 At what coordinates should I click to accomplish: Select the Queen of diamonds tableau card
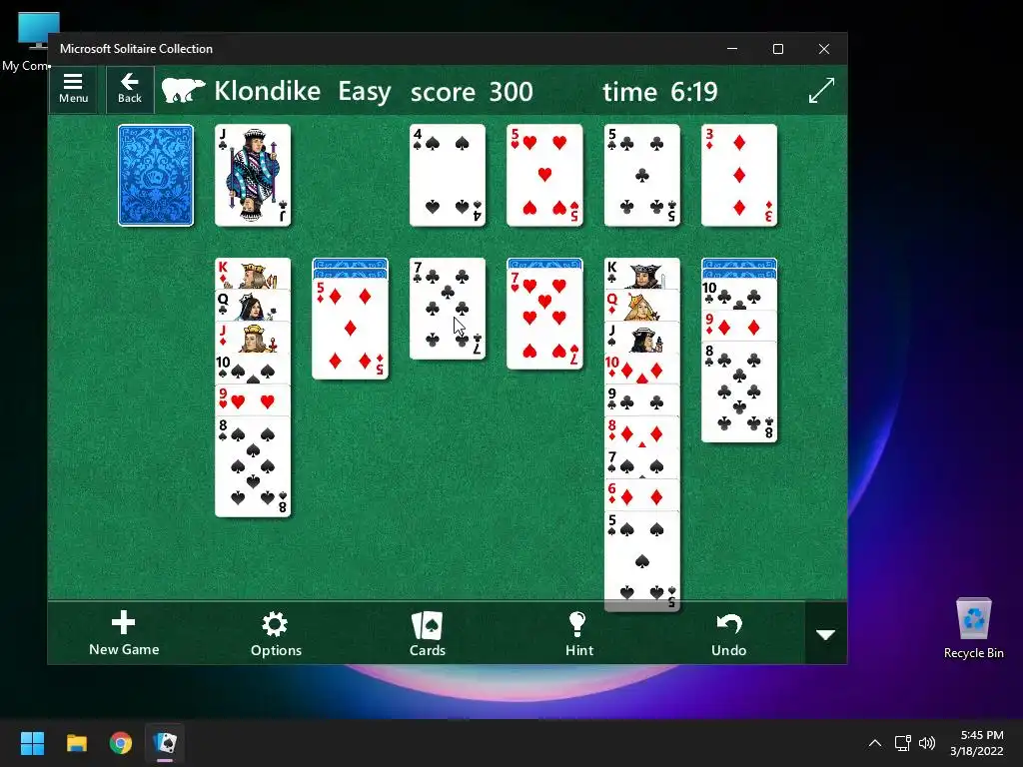pyautogui.click(x=642, y=306)
